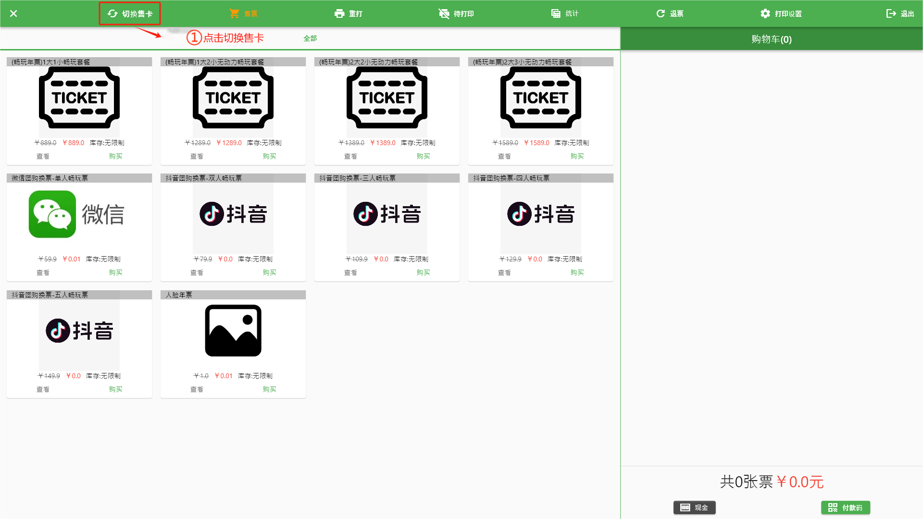
Task: View 查看 for 微信团购换票-单人畅玩票
Action: [43, 272]
